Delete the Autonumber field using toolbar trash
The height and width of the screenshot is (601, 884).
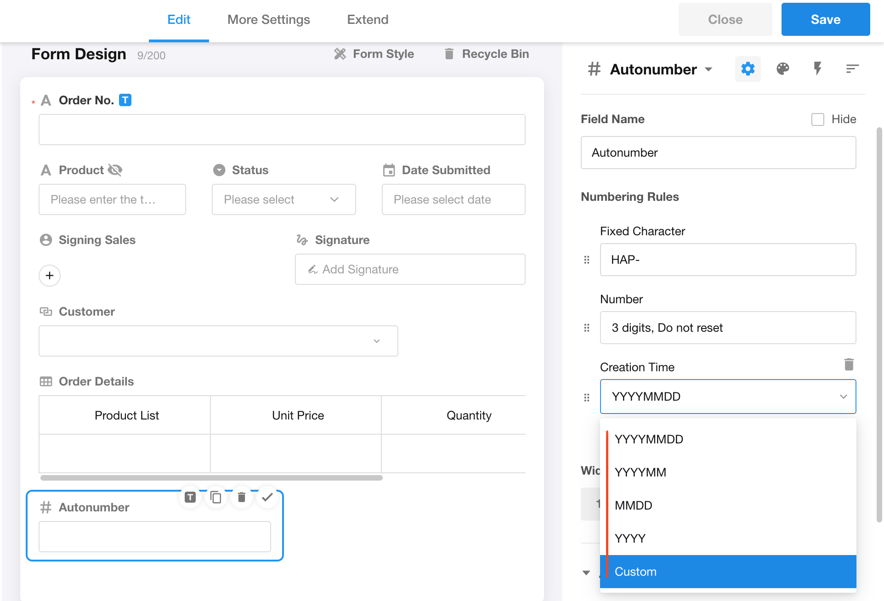tap(241, 497)
